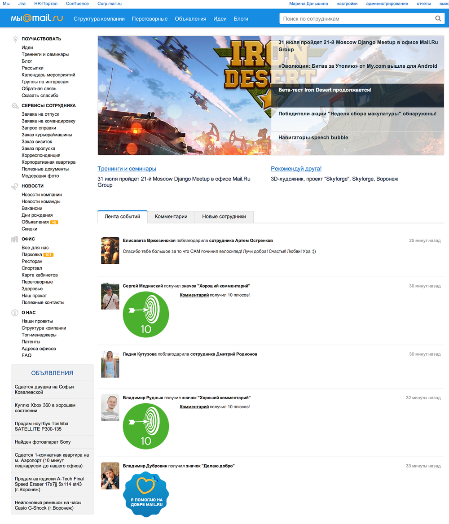Screen dimensions: 449x524
Task: Open Карта кабинетов in the sidebar
Action: coord(40,275)
